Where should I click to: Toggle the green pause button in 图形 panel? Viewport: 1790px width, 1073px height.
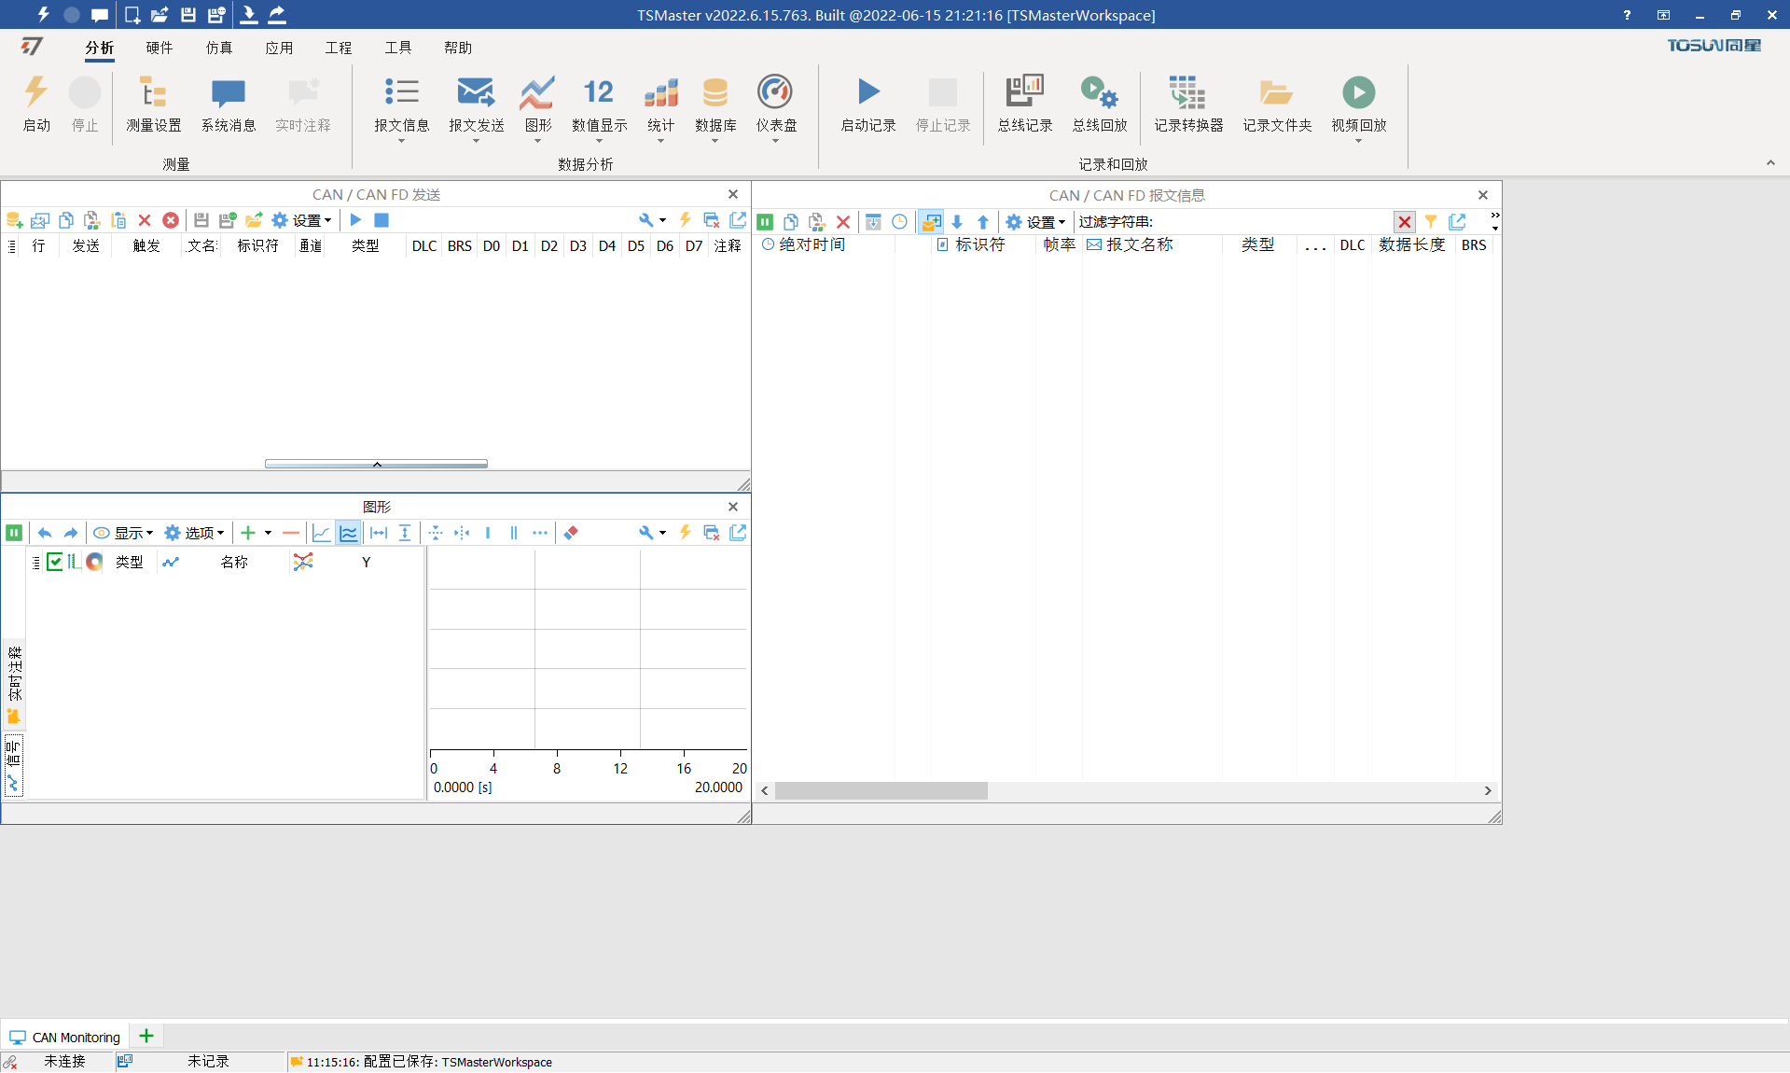pyautogui.click(x=14, y=533)
